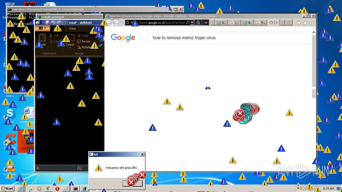Open the Windows Start button

click(7, 189)
